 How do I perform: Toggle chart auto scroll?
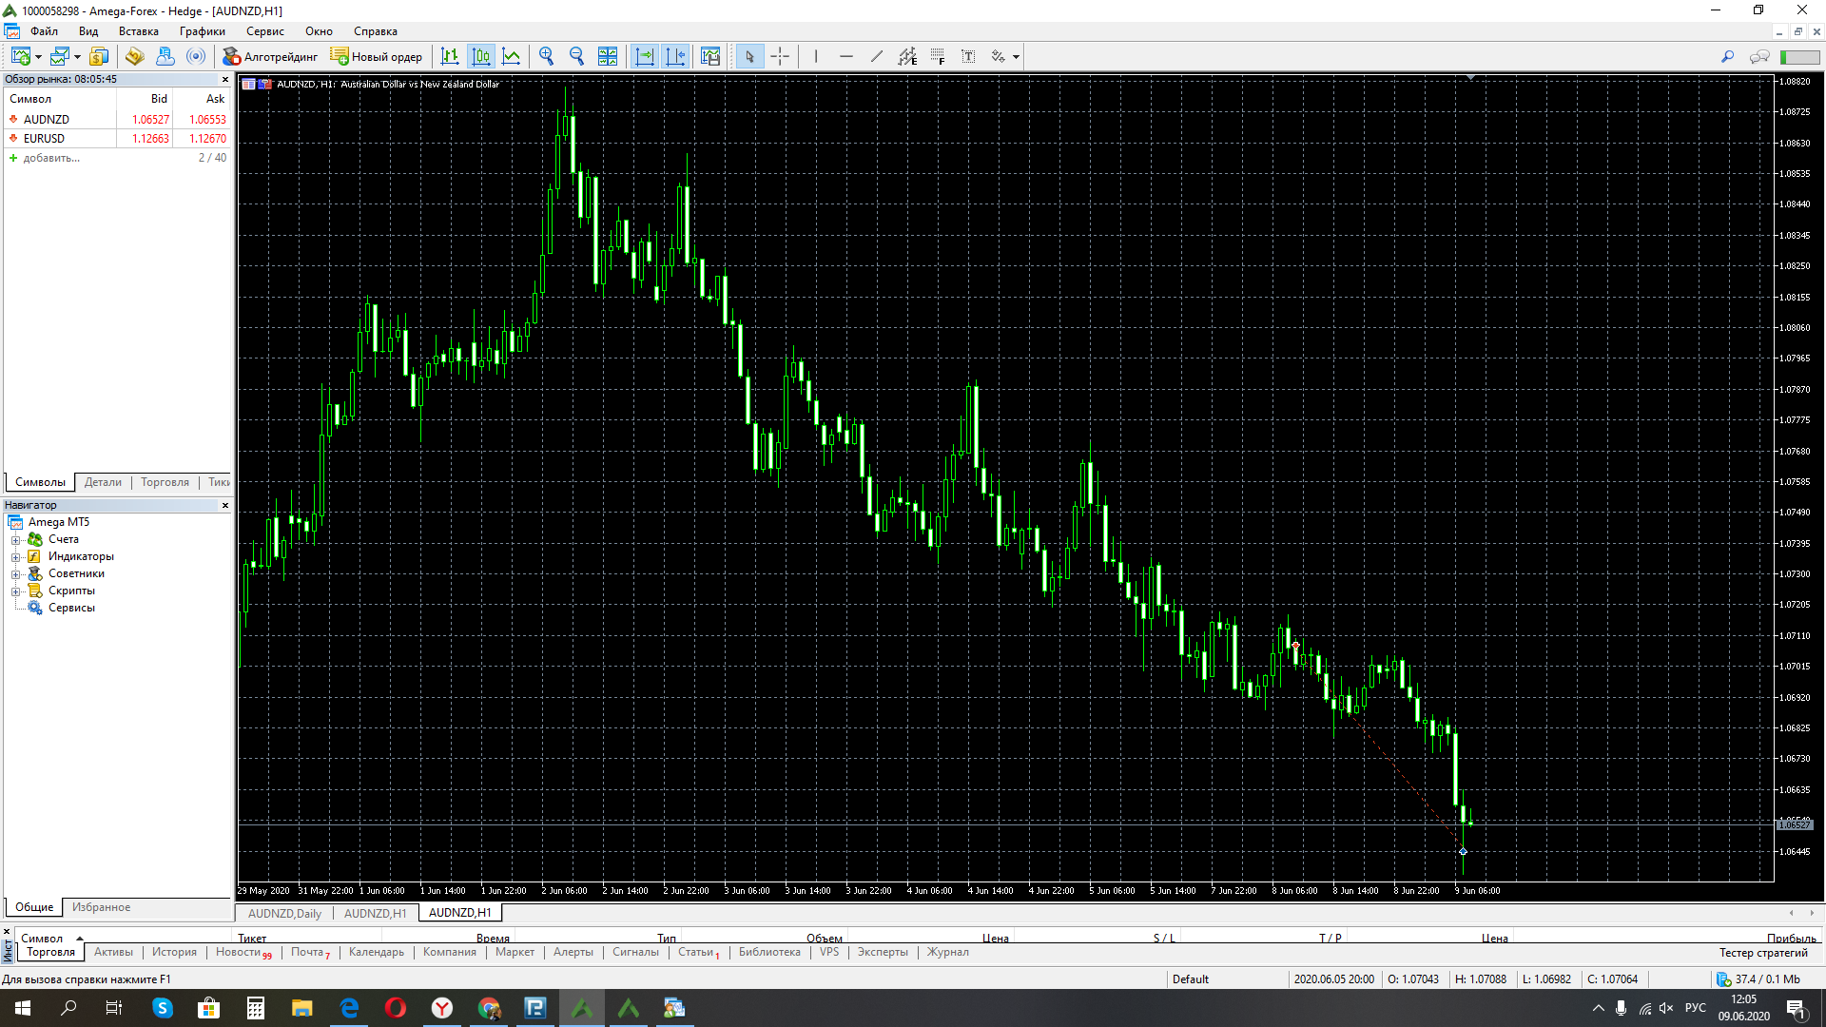click(645, 56)
